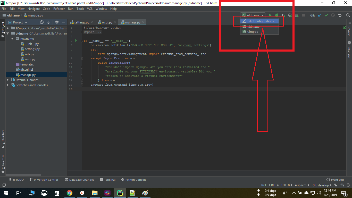Close the manage.py editor tab

pos(143,22)
